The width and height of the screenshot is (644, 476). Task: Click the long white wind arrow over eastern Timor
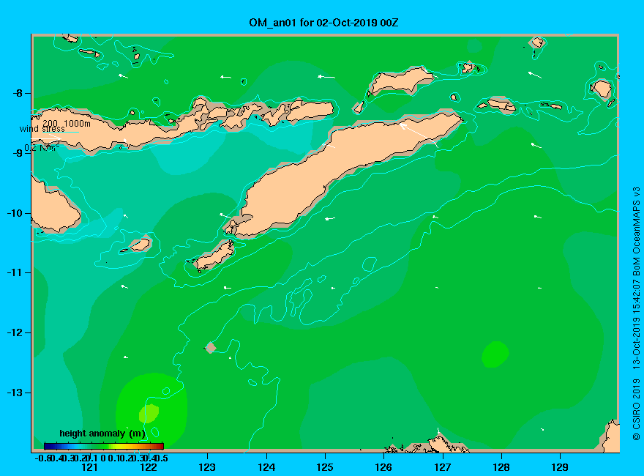click(x=419, y=135)
